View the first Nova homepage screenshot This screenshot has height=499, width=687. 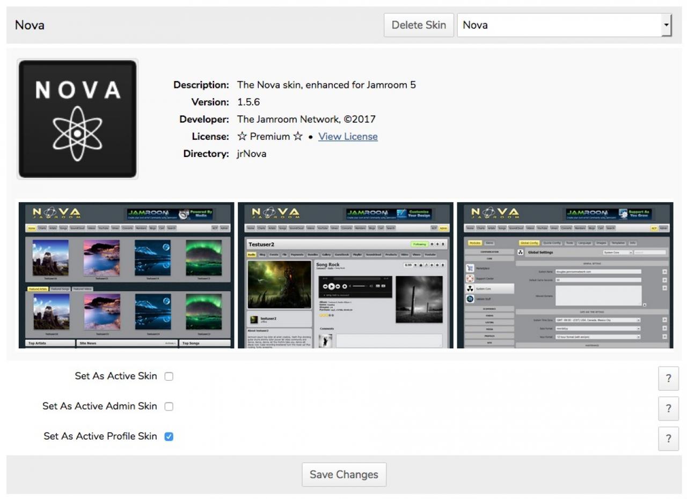tap(127, 275)
